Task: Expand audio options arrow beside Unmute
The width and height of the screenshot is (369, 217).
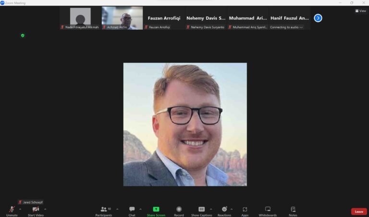Action: click(20, 209)
